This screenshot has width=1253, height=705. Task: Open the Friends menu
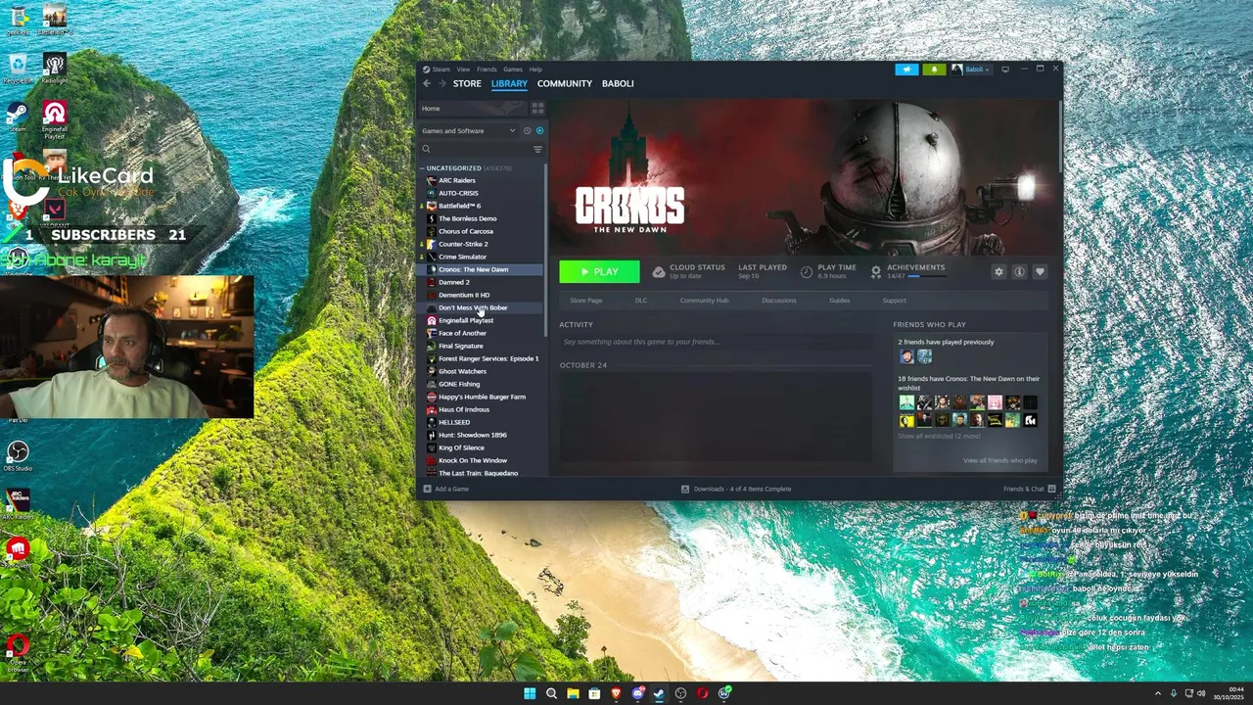(487, 70)
